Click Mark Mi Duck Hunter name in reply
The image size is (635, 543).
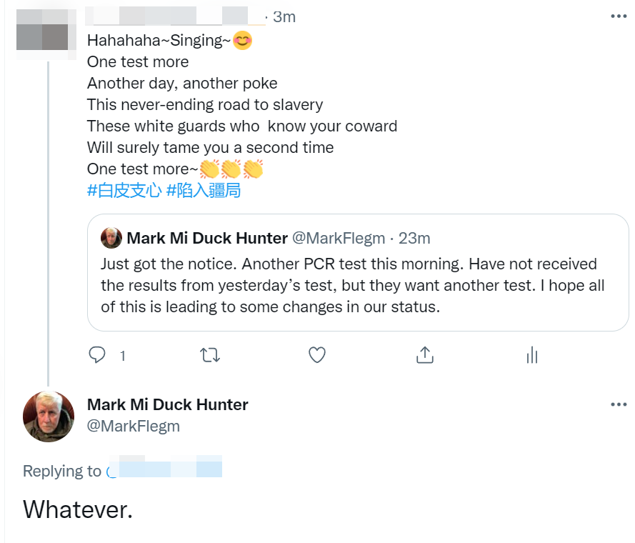tap(167, 404)
